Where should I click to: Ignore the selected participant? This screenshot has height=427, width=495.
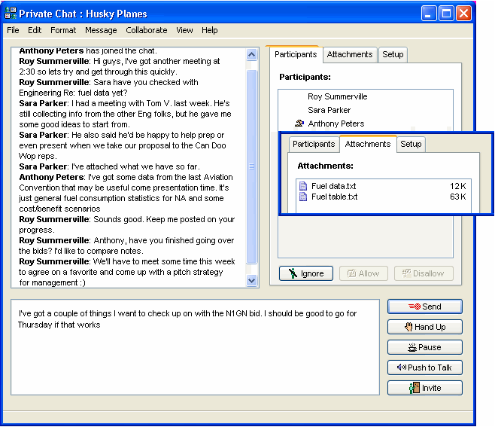305,273
